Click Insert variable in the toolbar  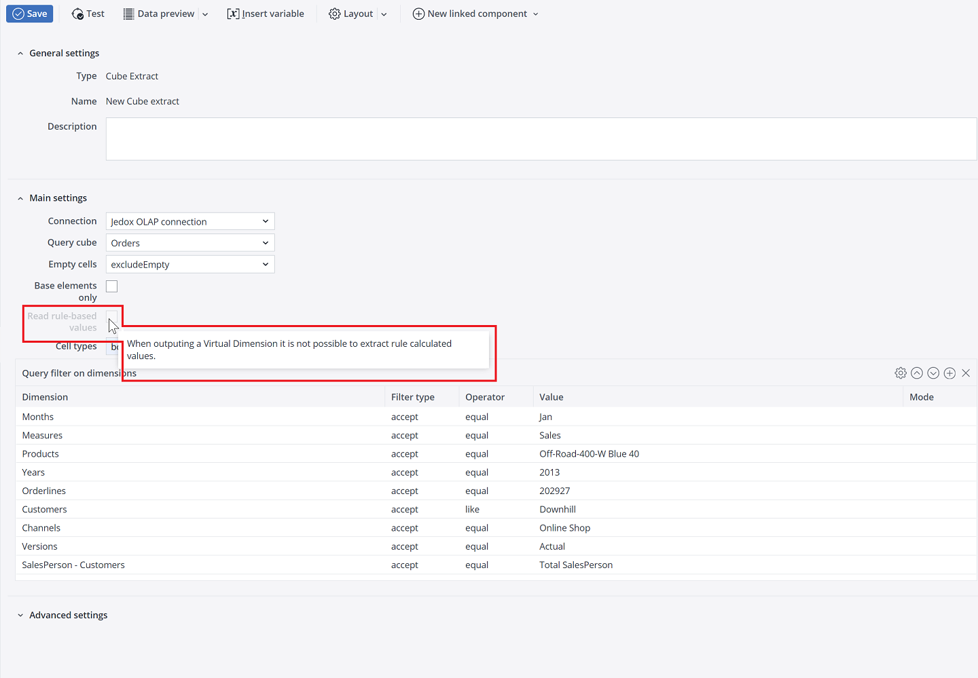pos(266,14)
